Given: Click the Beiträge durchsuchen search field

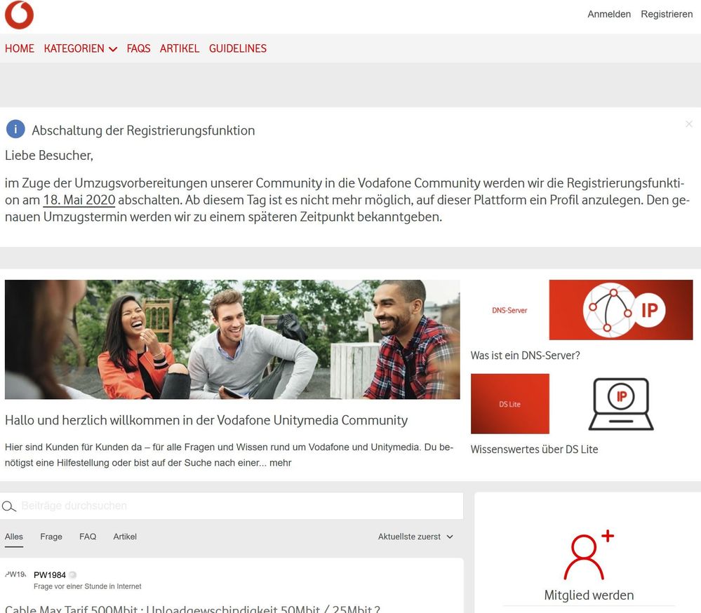Looking at the screenshot, I should [232, 506].
